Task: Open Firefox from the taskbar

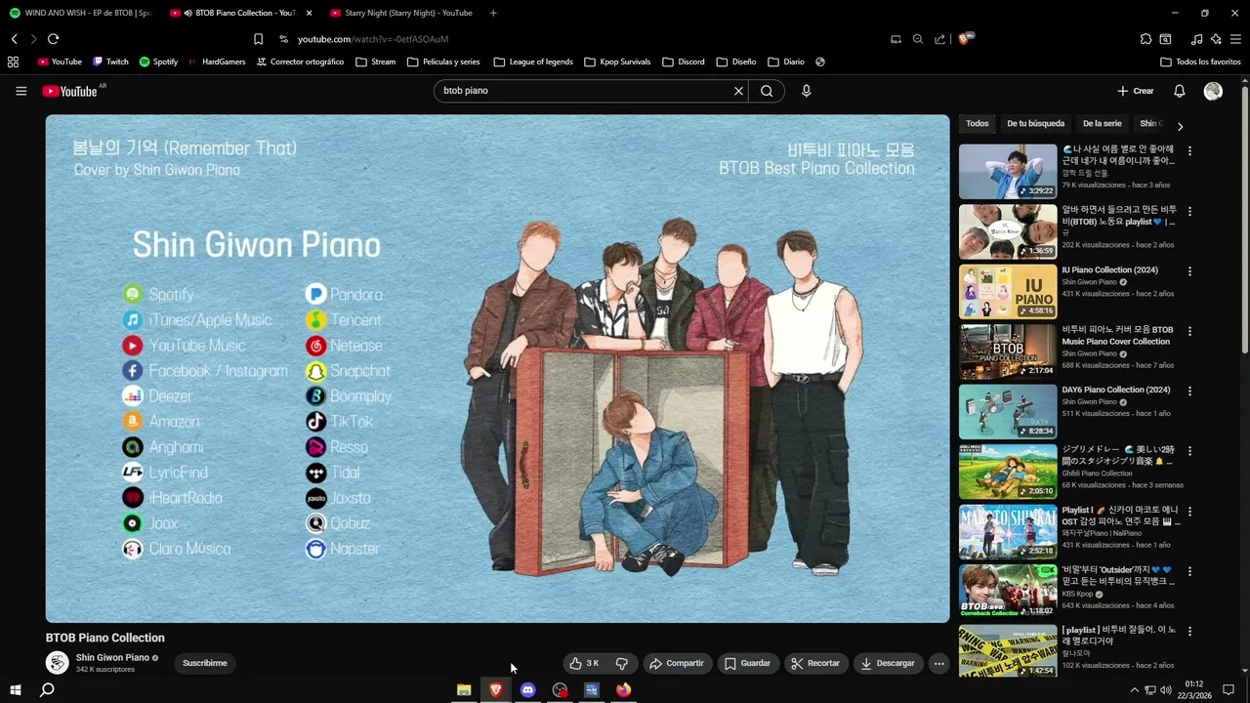Action: [x=623, y=690]
